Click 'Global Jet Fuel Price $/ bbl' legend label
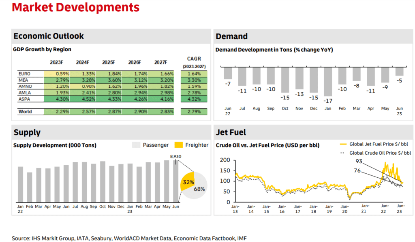Screen dimensions: 415x242 [x=379, y=144]
